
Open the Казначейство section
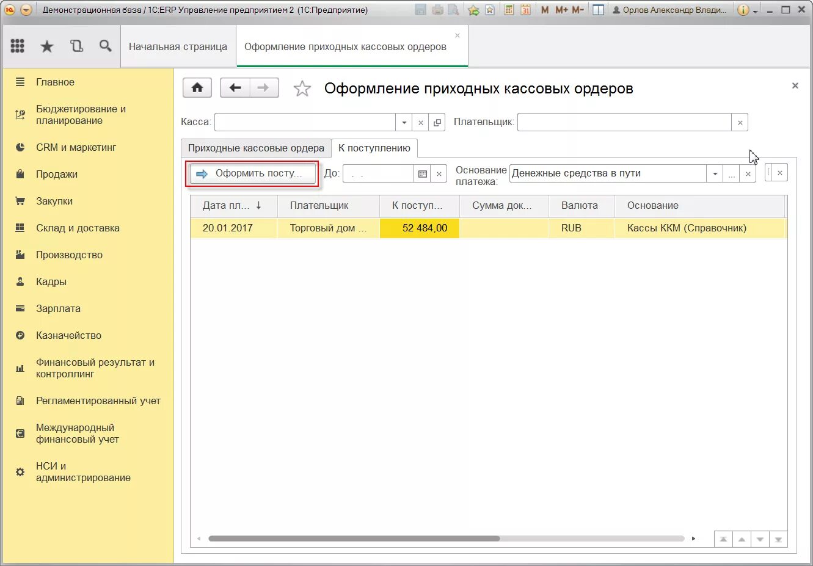[68, 335]
